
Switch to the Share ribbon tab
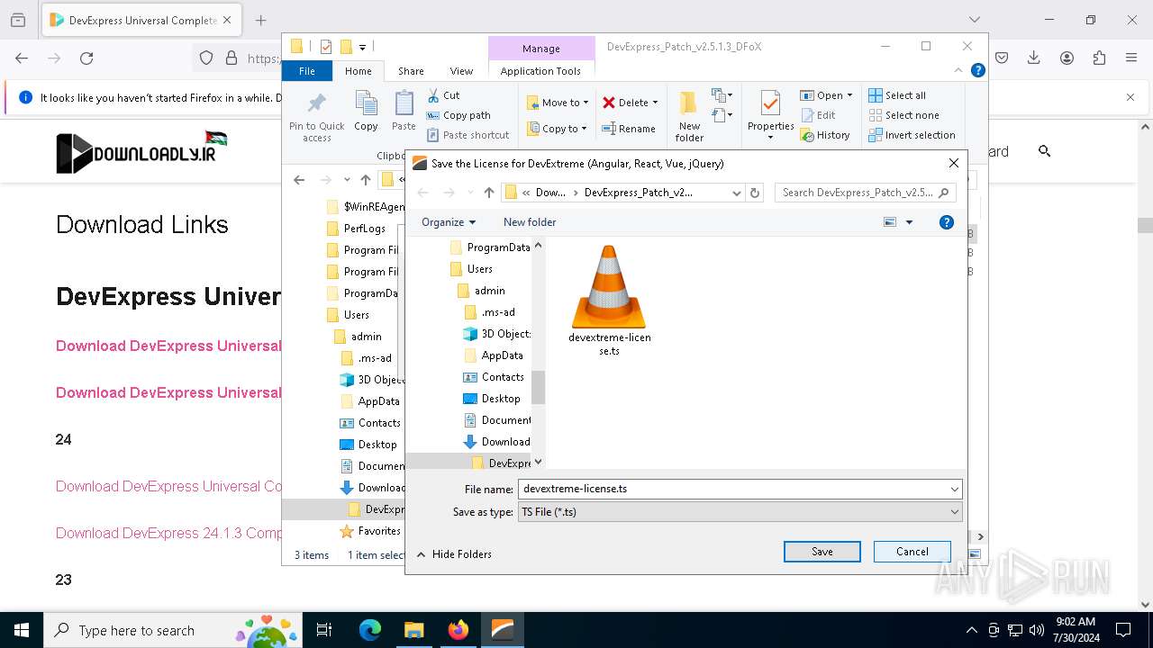pyautogui.click(x=411, y=71)
